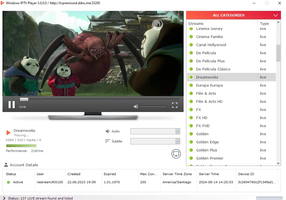
Task: Click the green performance bar
Action: pyautogui.click(x=21, y=146)
